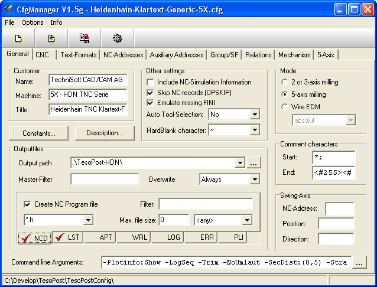The height and width of the screenshot is (287, 377).
Task: Select the Wire EDM mode radio button
Action: click(x=285, y=107)
